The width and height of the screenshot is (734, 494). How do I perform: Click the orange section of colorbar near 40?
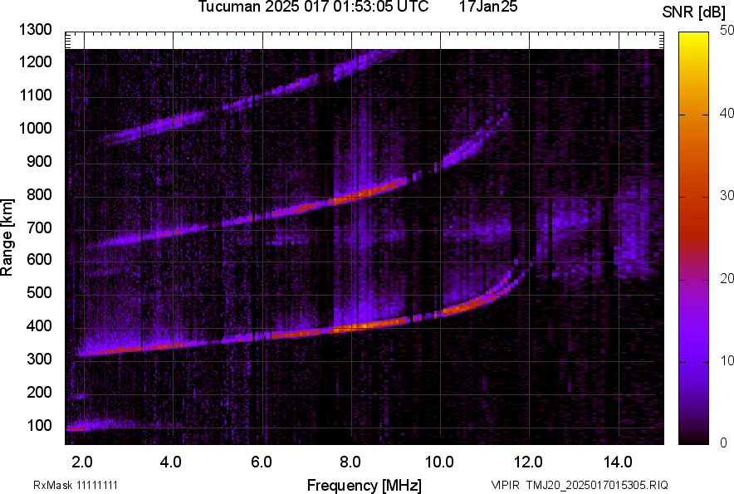click(692, 115)
